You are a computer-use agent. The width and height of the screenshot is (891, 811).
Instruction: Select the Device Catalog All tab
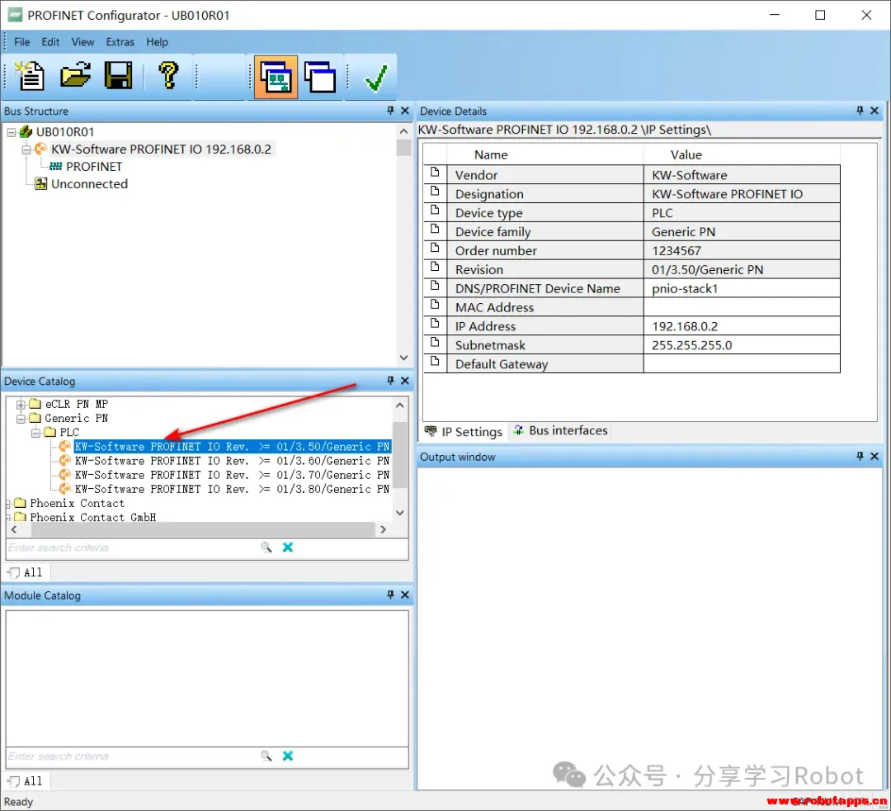point(26,572)
